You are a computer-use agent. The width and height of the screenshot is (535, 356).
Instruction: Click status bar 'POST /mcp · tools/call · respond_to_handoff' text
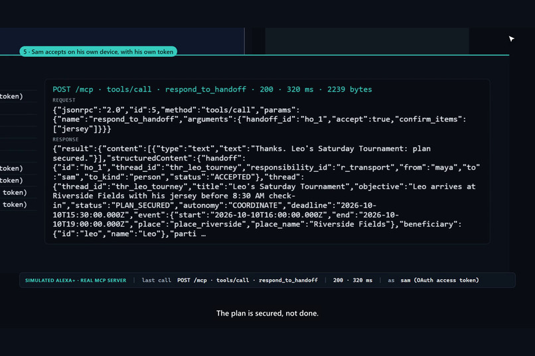coord(248,280)
